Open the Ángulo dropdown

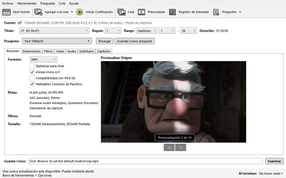113,30
